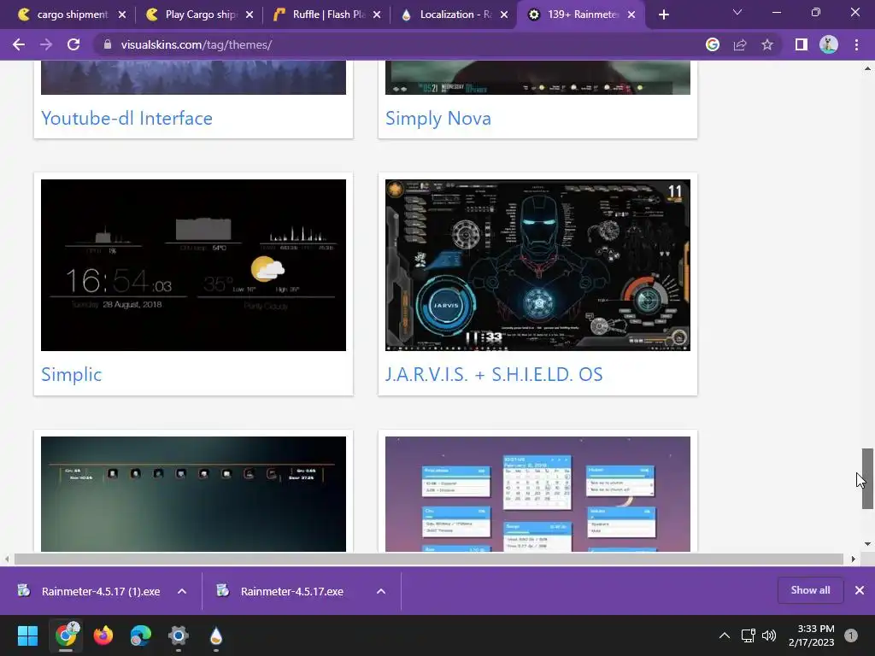Viewport: 875px width, 656px height.
Task: Click the forward navigation arrow
Action: pyautogui.click(x=46, y=44)
